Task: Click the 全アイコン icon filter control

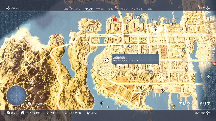Action: pyautogui.click(x=202, y=113)
